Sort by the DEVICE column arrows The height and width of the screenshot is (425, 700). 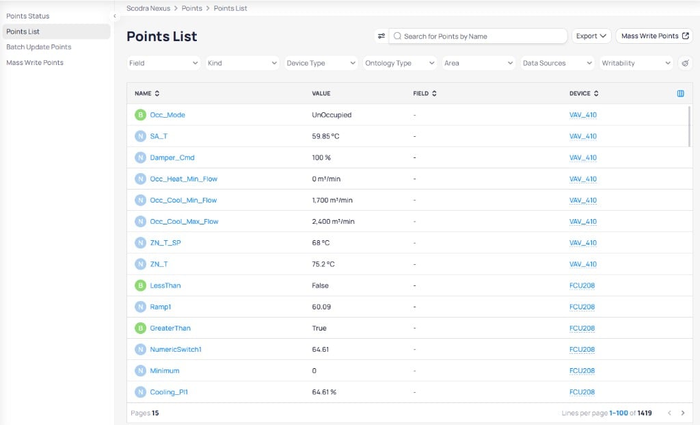(x=596, y=93)
